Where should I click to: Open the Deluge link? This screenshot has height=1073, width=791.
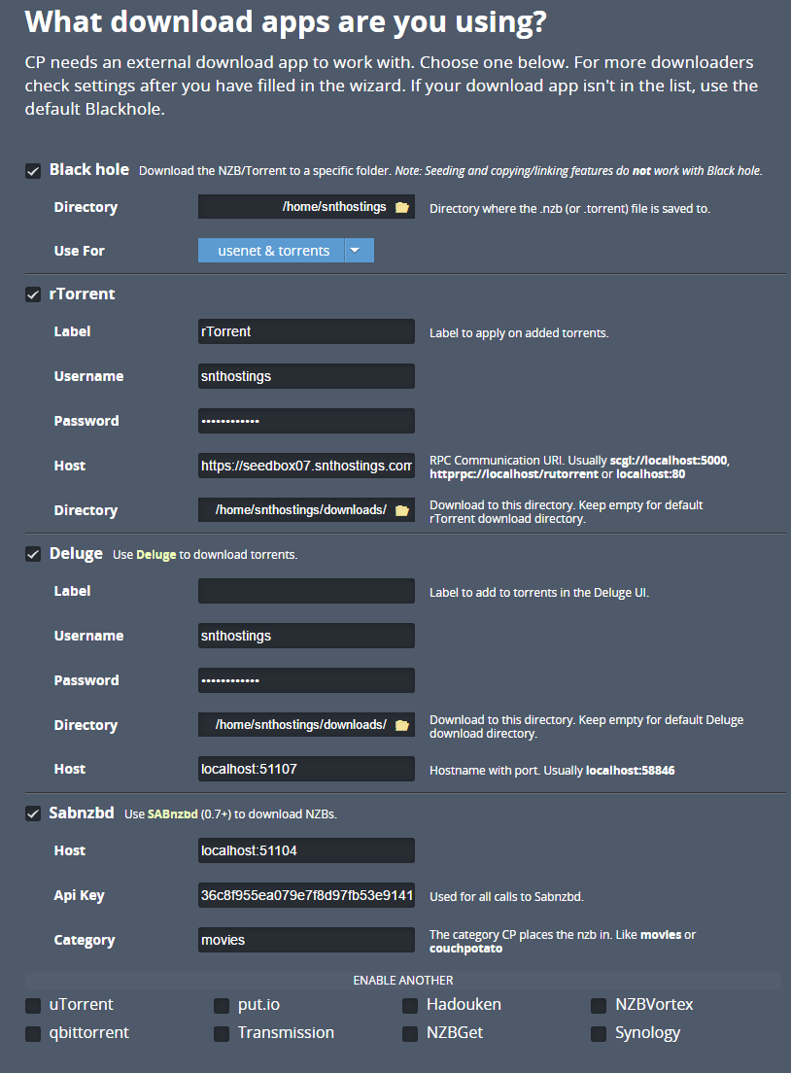(155, 555)
